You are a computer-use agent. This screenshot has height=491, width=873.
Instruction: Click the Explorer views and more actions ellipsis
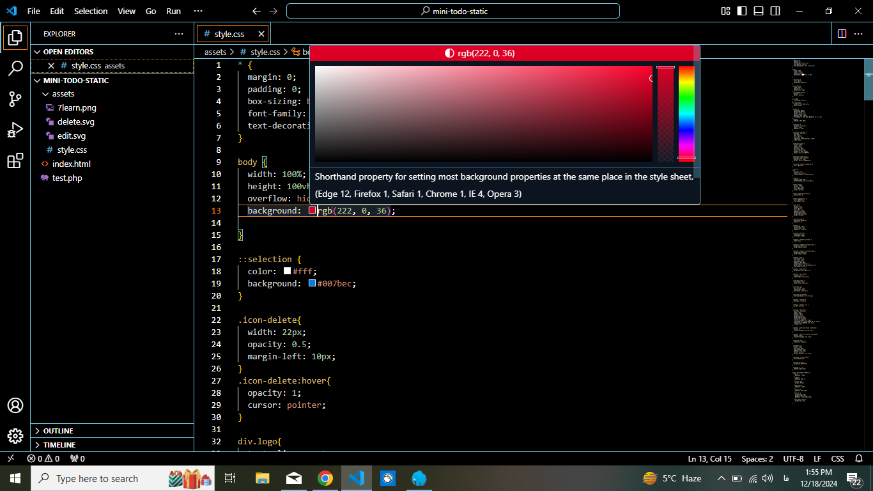pyautogui.click(x=179, y=34)
